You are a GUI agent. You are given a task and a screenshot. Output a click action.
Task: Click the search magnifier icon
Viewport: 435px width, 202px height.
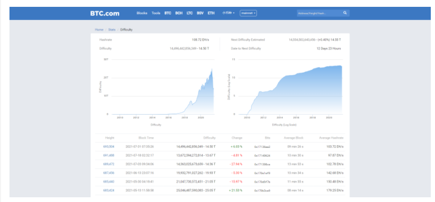(x=345, y=13)
